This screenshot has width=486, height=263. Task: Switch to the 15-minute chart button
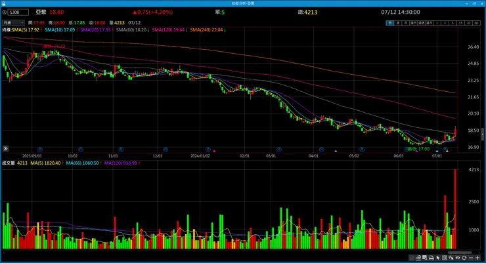tap(460, 23)
